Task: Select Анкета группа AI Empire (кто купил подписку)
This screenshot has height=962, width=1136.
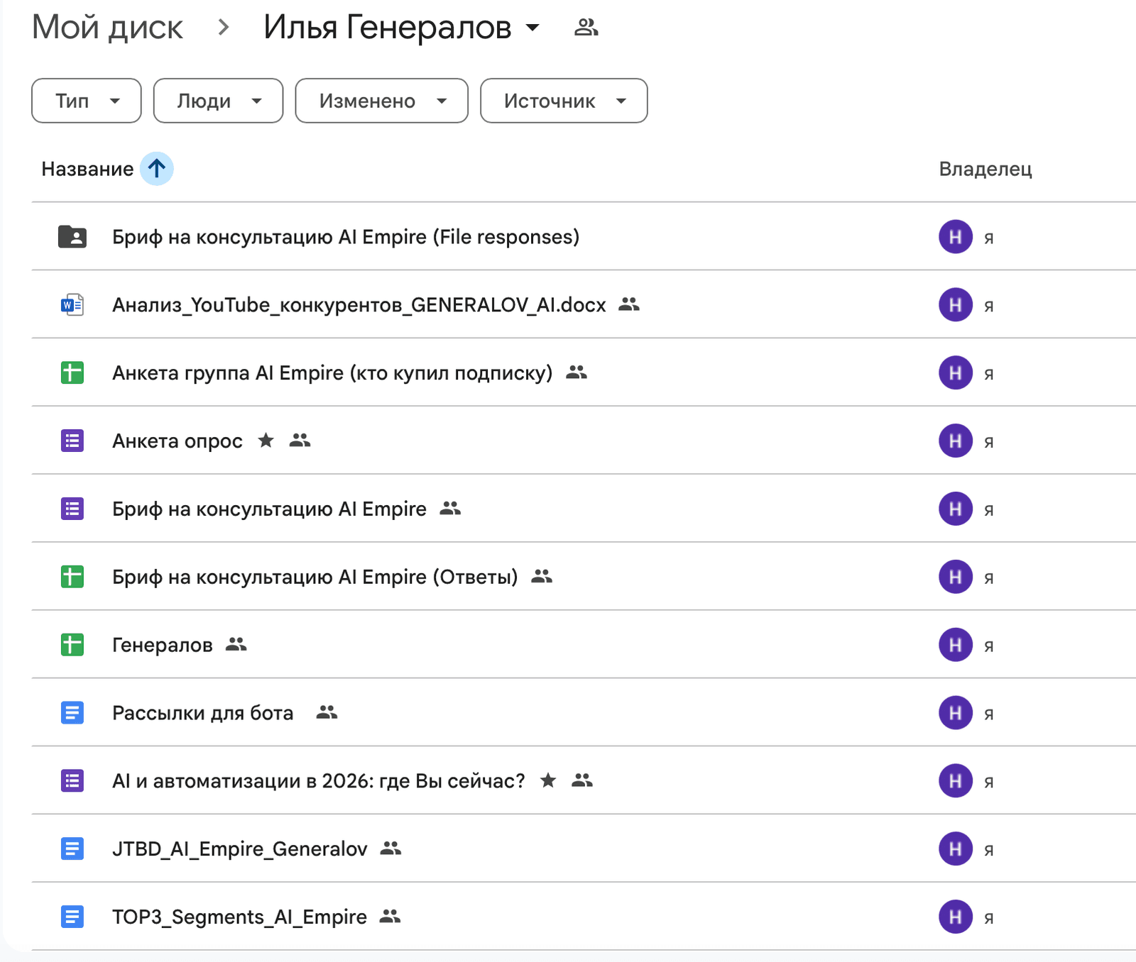Action: coord(332,372)
